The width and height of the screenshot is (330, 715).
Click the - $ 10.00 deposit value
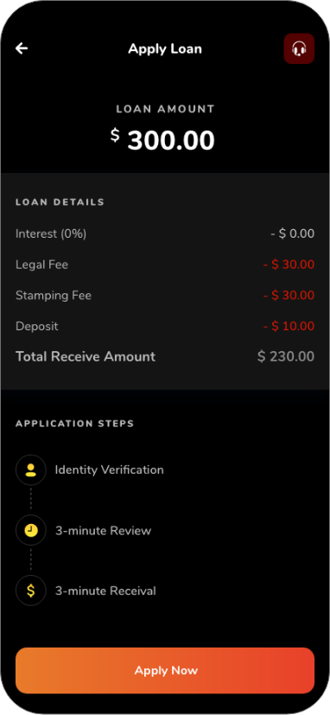pos(289,327)
